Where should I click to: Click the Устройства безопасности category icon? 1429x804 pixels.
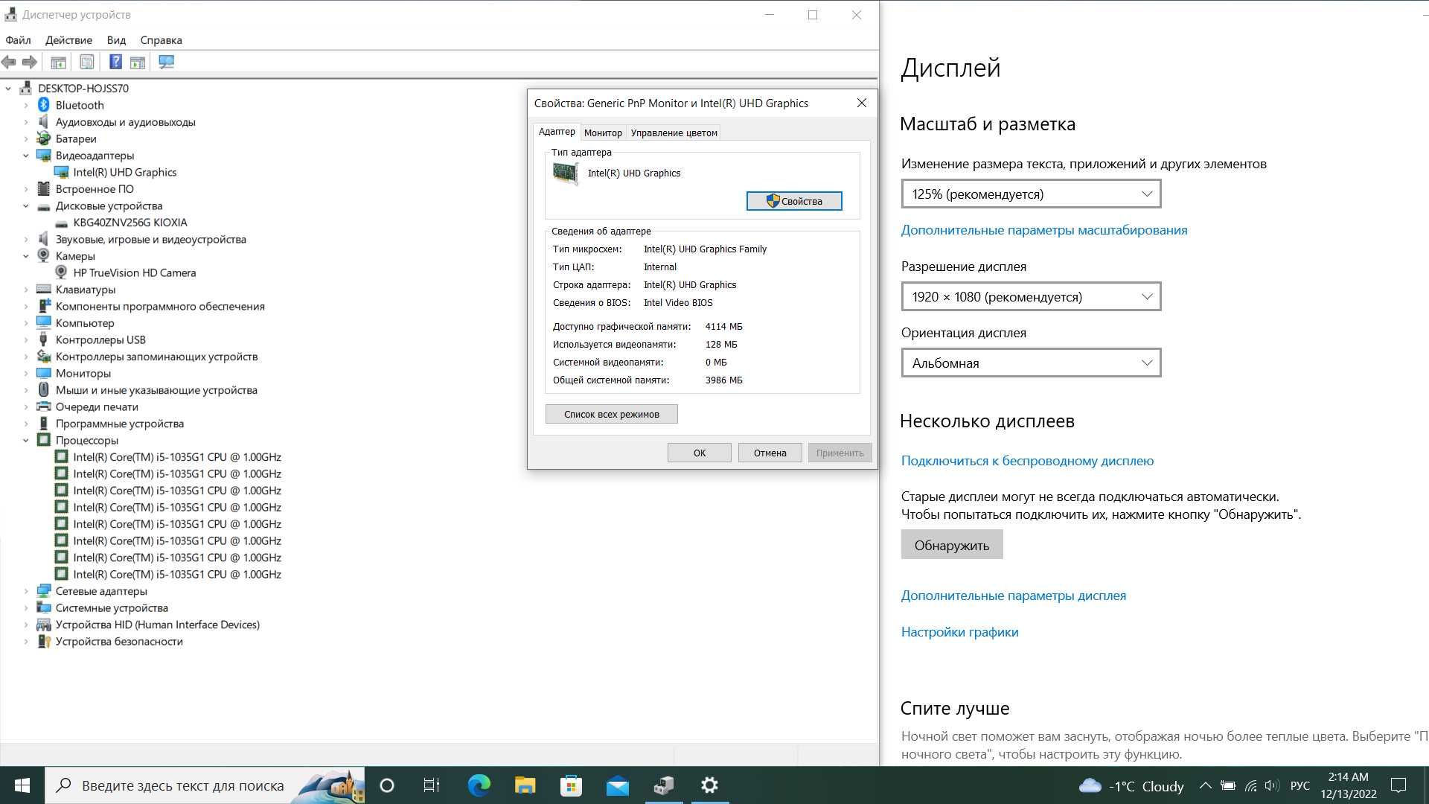(43, 641)
